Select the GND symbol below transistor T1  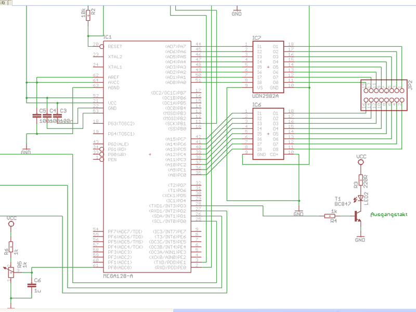point(360,236)
